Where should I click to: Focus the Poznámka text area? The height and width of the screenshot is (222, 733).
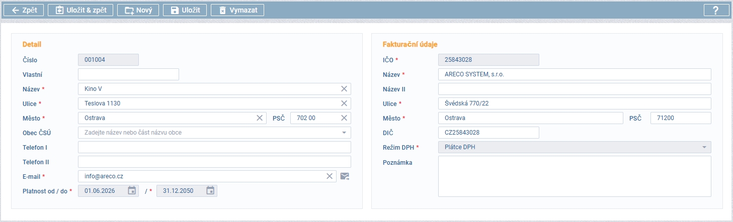575,176
